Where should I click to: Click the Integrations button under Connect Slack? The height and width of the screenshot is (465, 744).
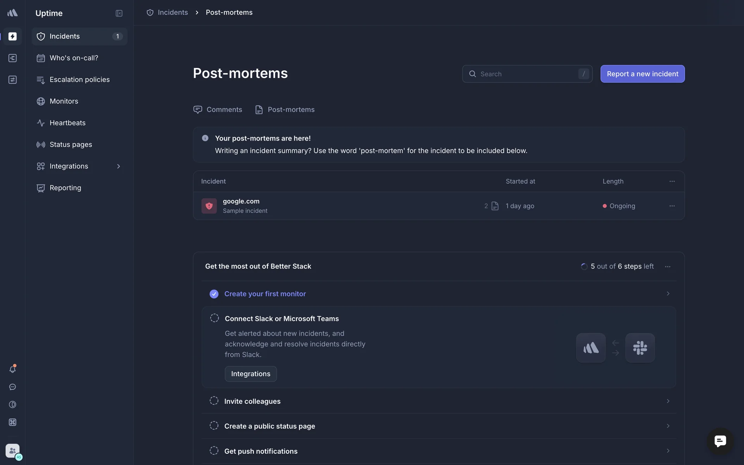(250, 374)
